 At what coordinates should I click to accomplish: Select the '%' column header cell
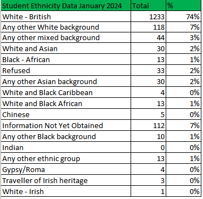184,5
